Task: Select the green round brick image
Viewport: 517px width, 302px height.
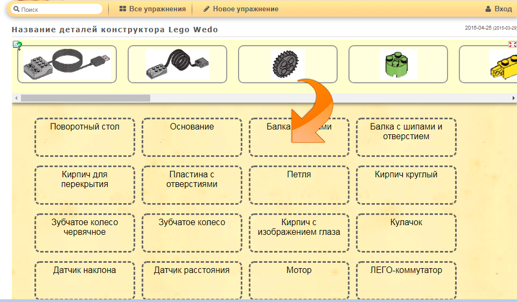Action: coord(398,64)
